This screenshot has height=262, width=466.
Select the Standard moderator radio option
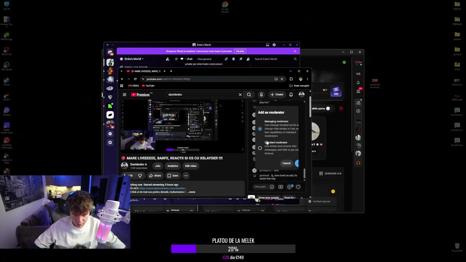pyautogui.click(x=260, y=148)
